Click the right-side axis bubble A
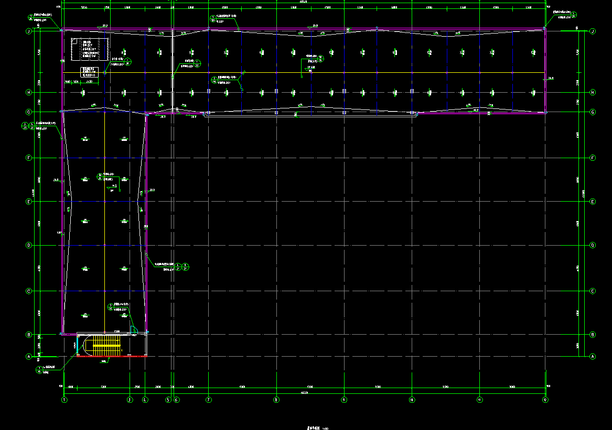Screen dimensions: 612x430 tap(593, 357)
